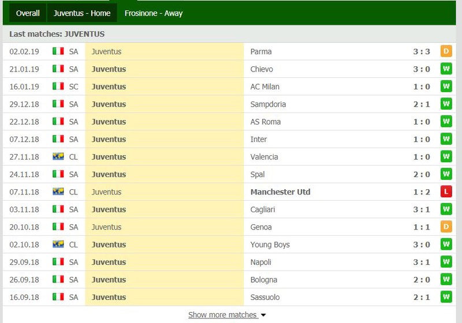The image size is (462, 323).
Task: Click Italy flag on the 02.02.19 row
Action: point(58,51)
